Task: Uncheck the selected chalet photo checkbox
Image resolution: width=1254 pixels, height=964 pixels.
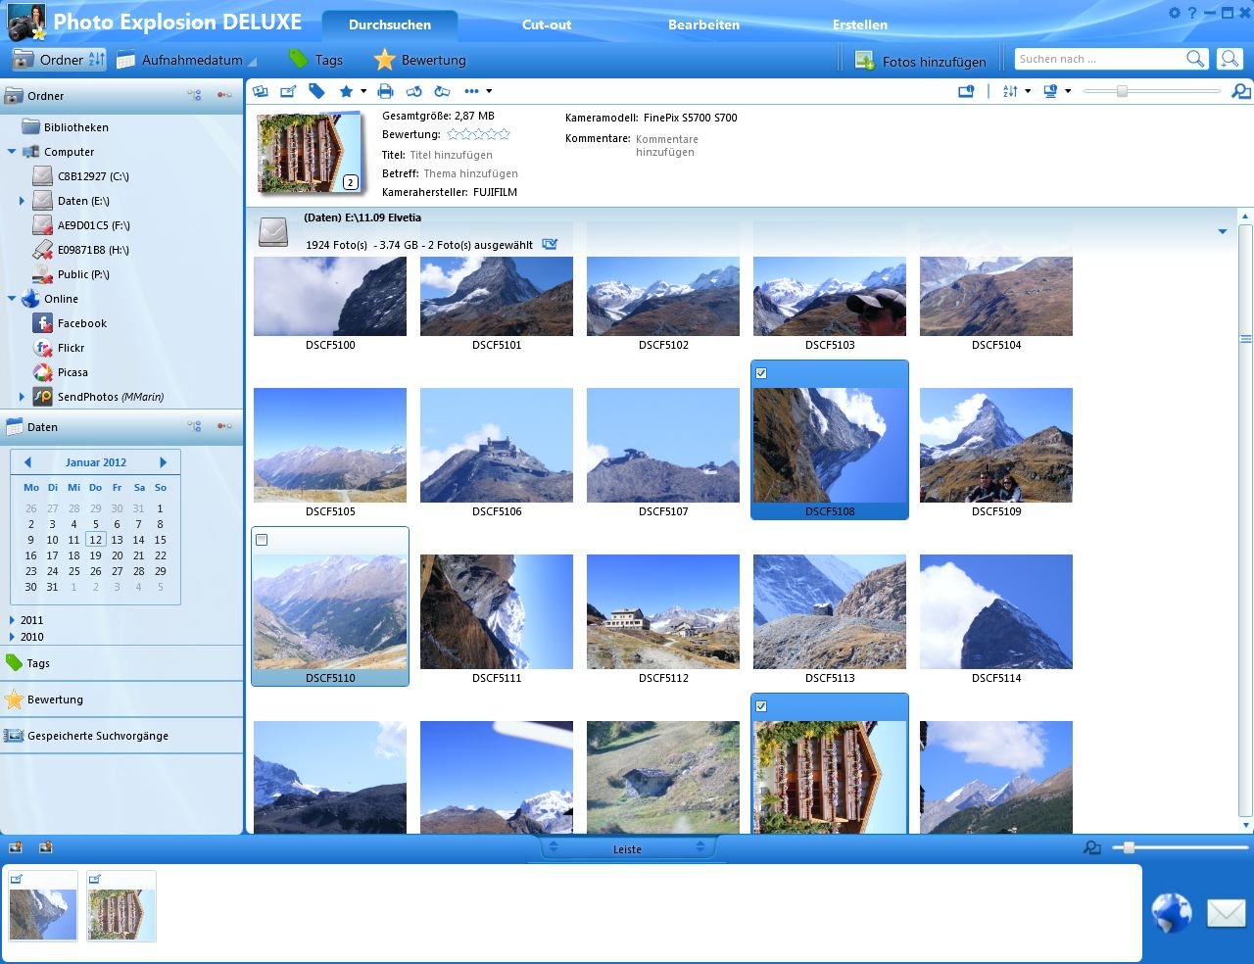Action: coord(761,706)
